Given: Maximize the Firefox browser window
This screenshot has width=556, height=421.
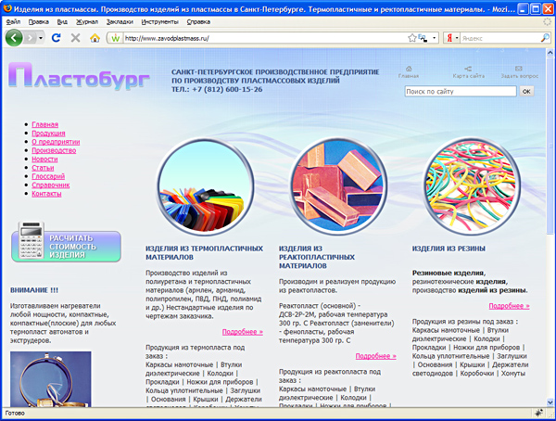Looking at the screenshot, I should click(536, 9).
